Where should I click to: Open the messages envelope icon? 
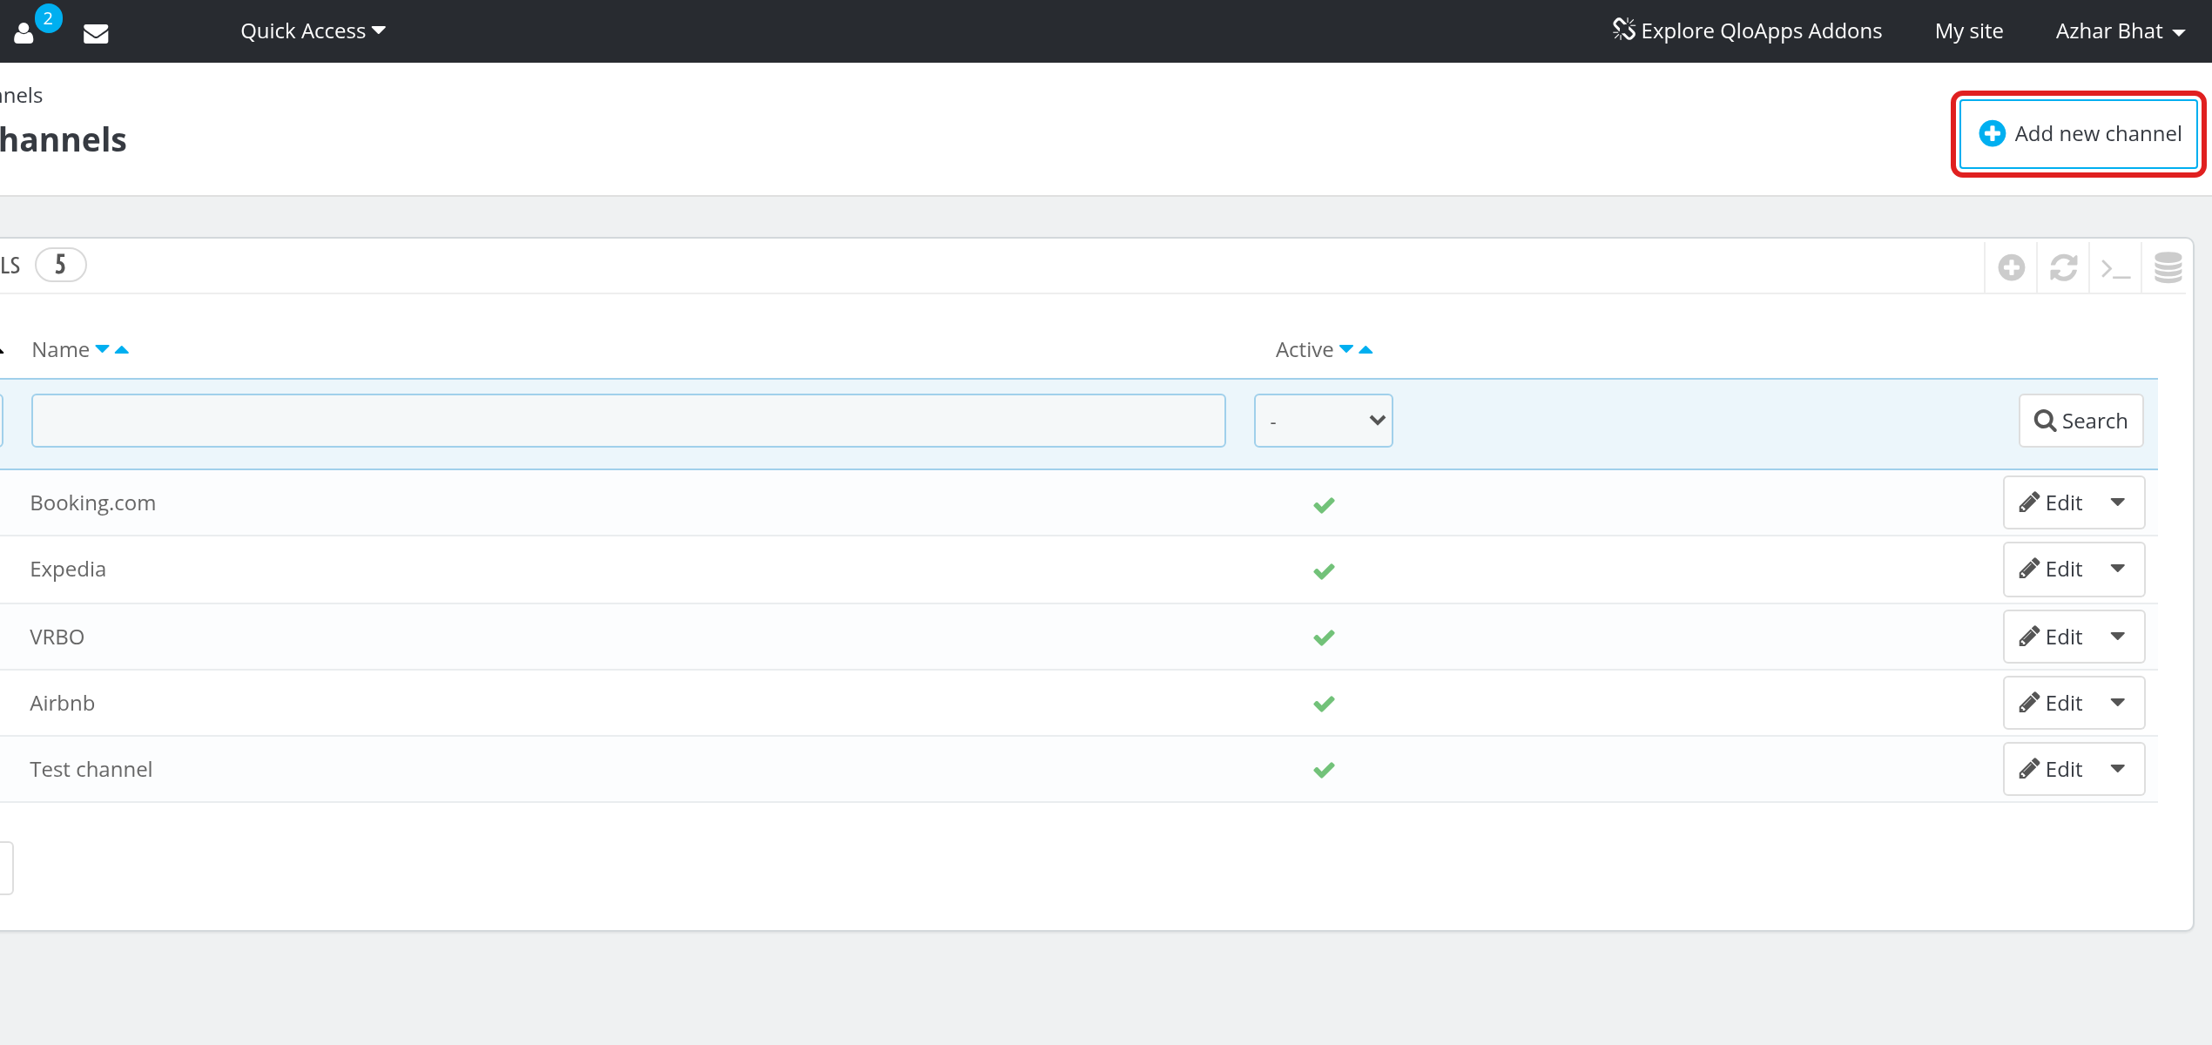[x=96, y=33]
